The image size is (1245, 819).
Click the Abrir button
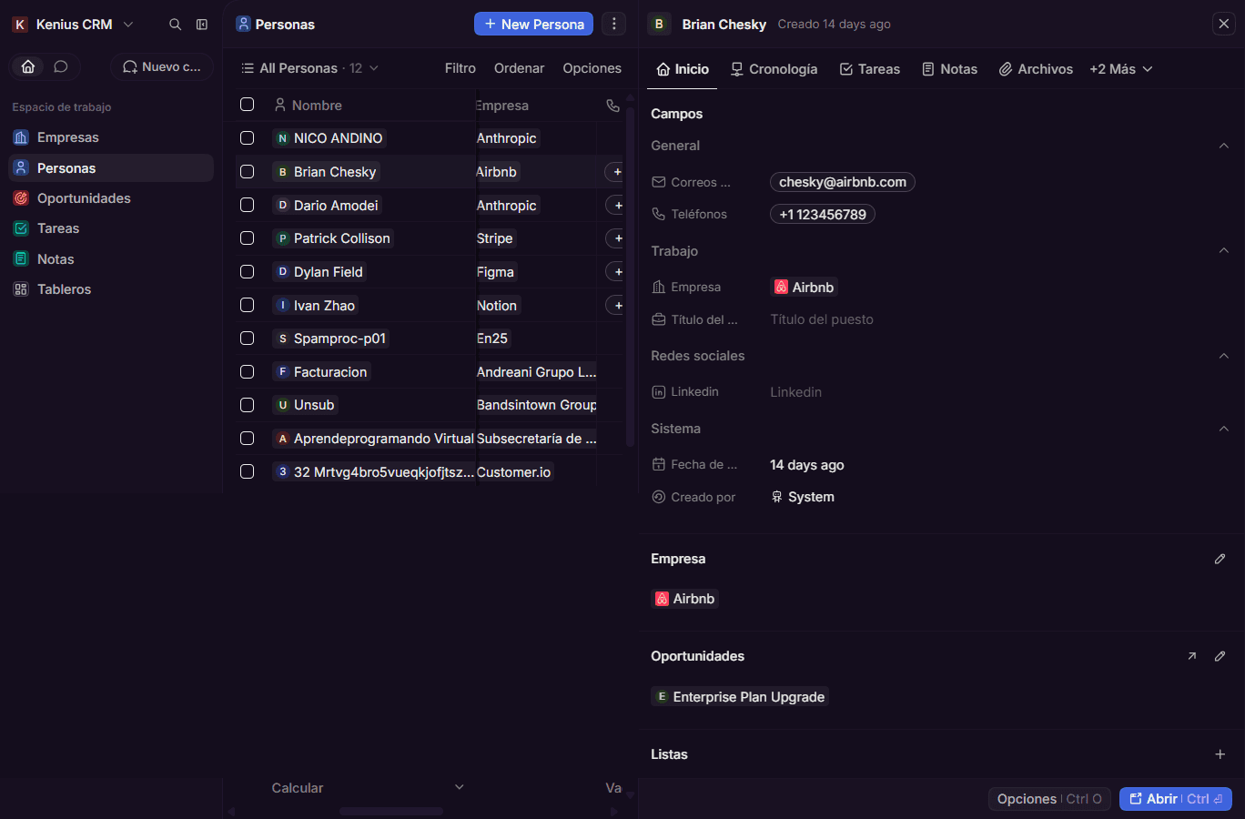point(1175,799)
